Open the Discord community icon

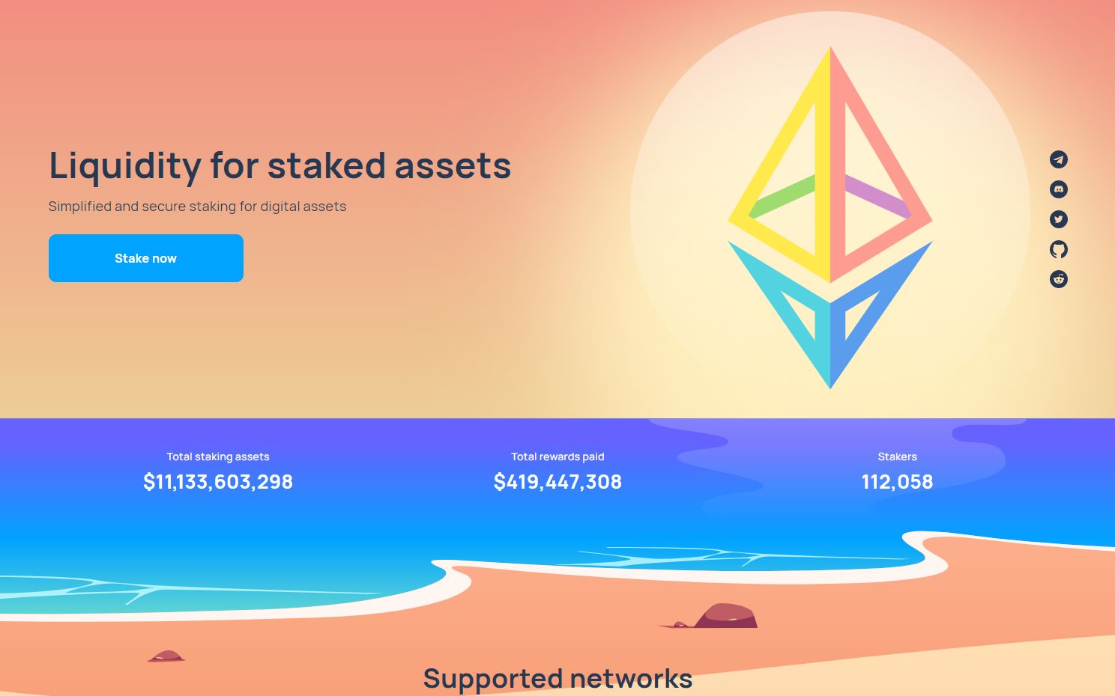(1058, 189)
